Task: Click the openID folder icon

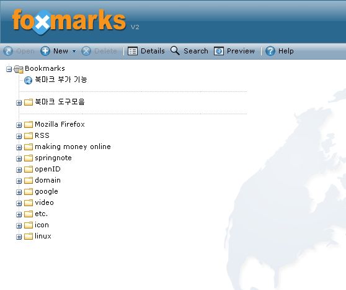Action: (29, 170)
